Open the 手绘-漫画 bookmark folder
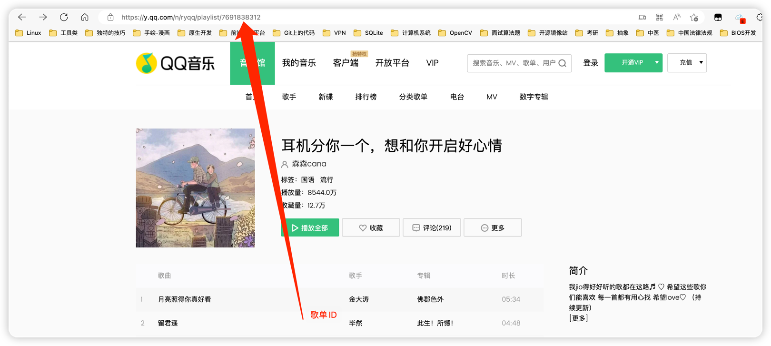 pos(151,33)
